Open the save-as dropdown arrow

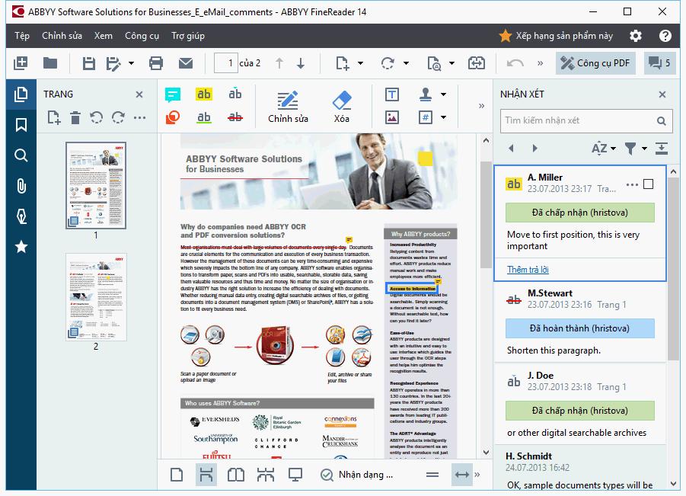click(131, 63)
